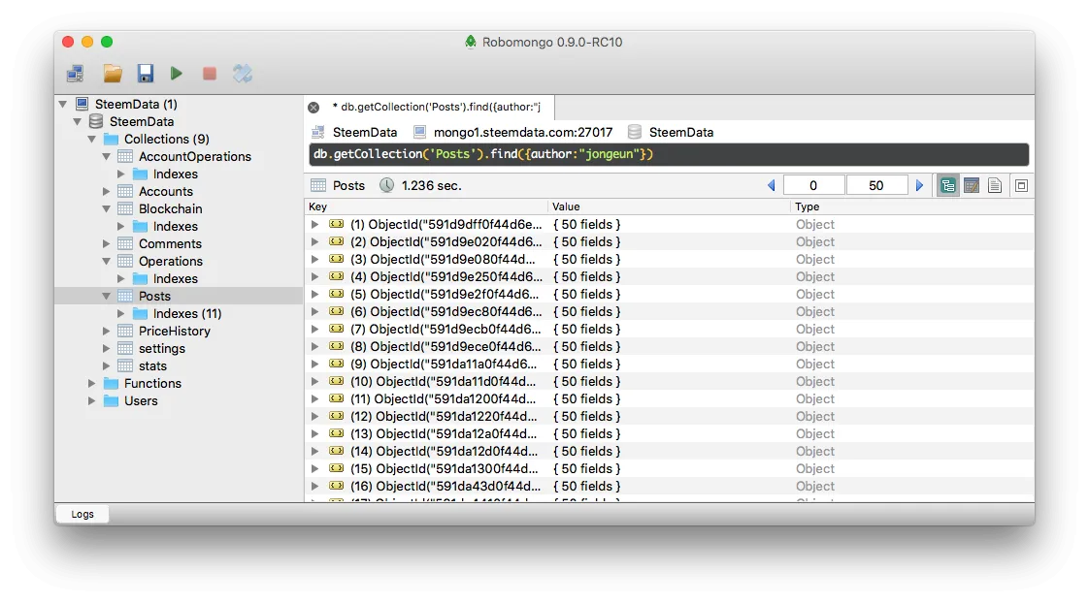The height and width of the screenshot is (603, 1089).
Task: Expand result document (15) ObjectId 591da130
Action: pyautogui.click(x=314, y=468)
